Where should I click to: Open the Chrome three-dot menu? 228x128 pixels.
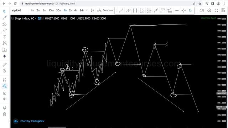point(224,4)
